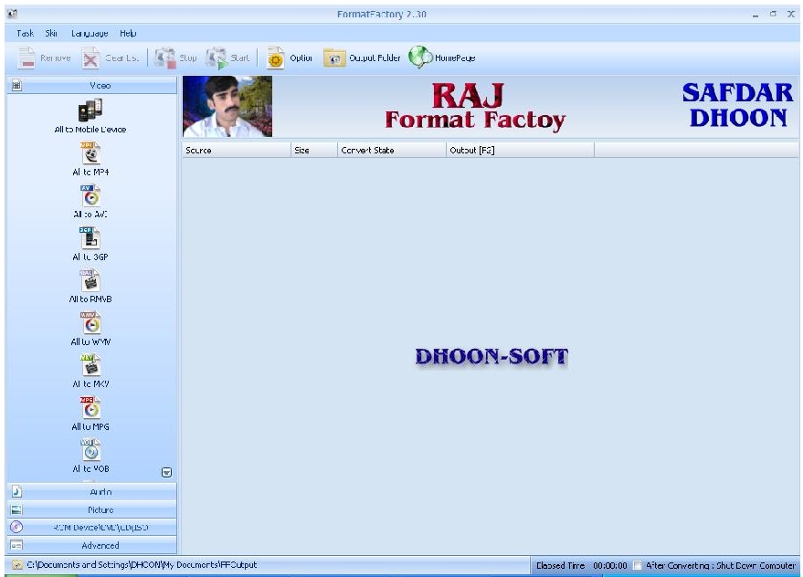Click the Stop toolbar icon

click(165, 58)
